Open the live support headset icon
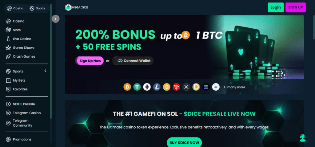Image resolution: width=315 pixels, height=147 pixels. 303,138
